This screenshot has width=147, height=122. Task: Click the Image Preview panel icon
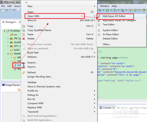[3, 85]
